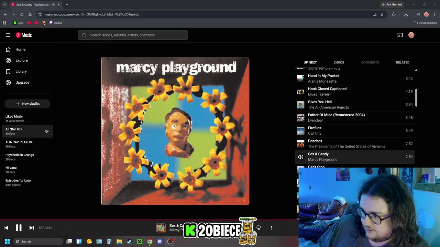
Task: Open the browser extensions menu
Action: [394, 14]
